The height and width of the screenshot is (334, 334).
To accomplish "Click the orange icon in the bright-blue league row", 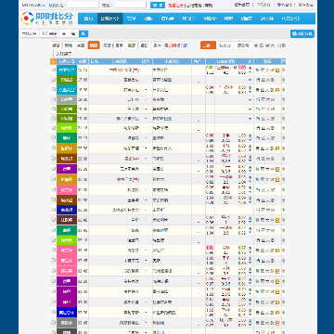I will point(277,313).
